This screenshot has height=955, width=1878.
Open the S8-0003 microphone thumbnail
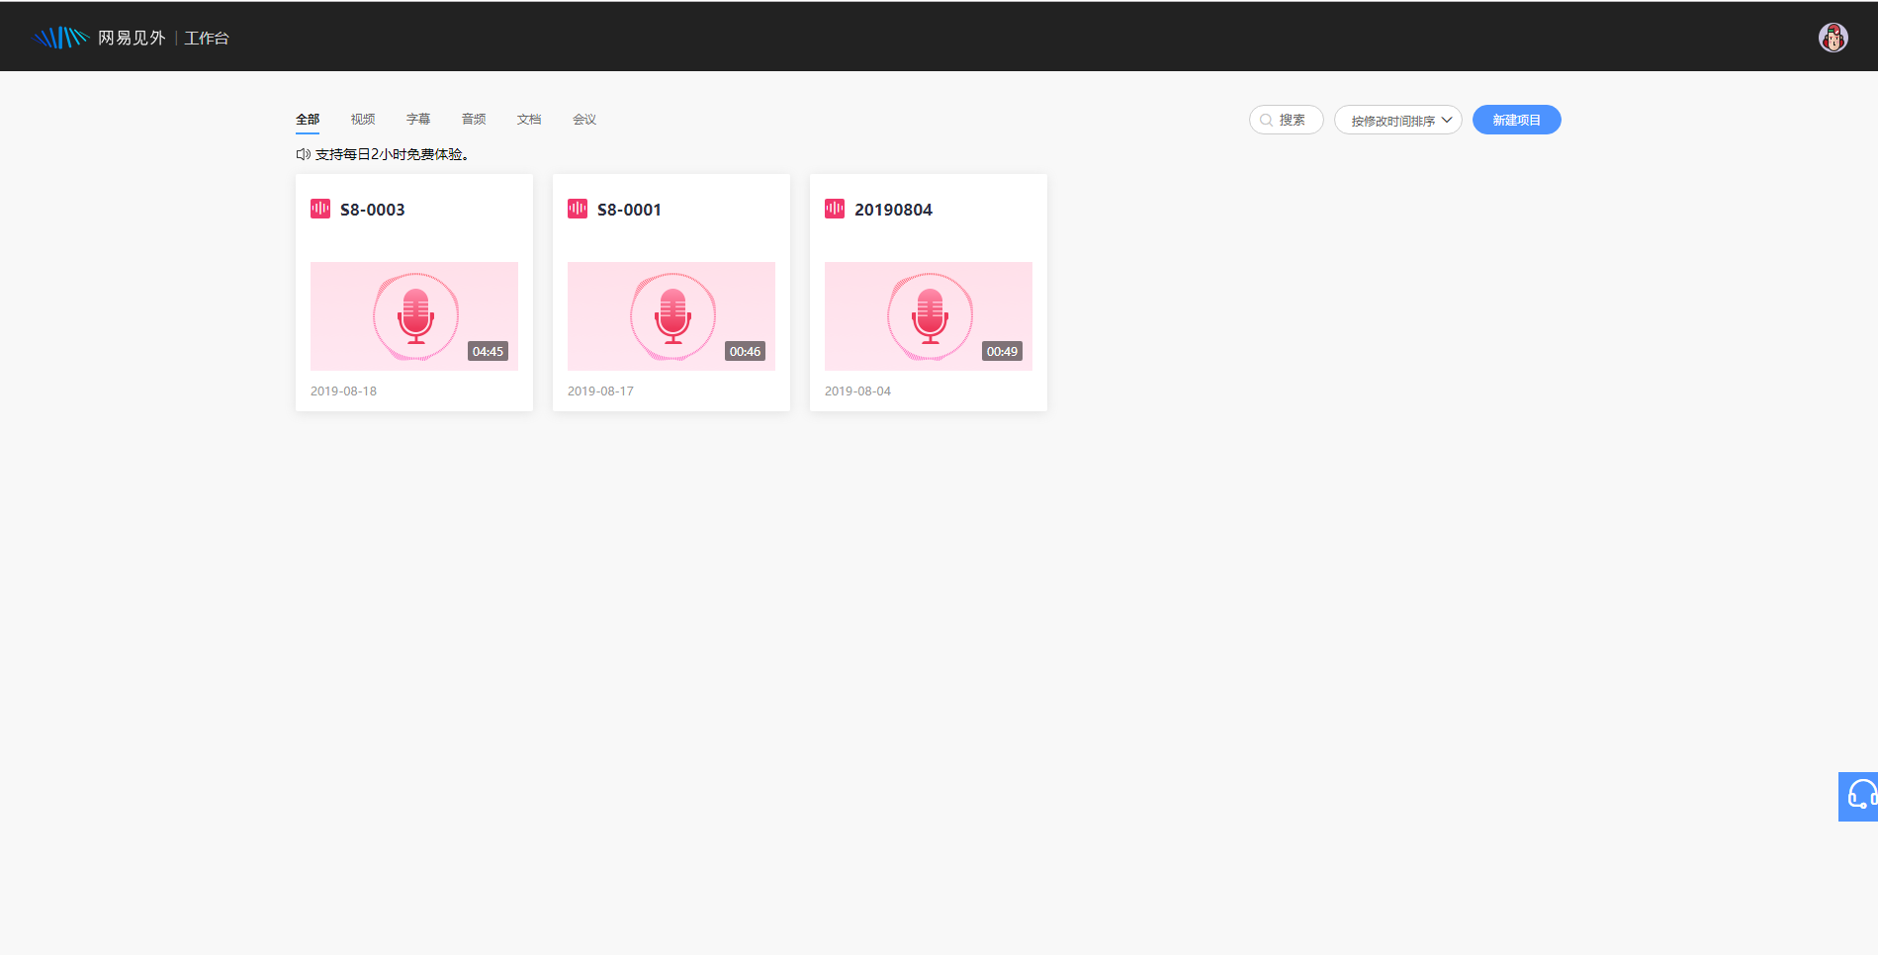(x=414, y=316)
